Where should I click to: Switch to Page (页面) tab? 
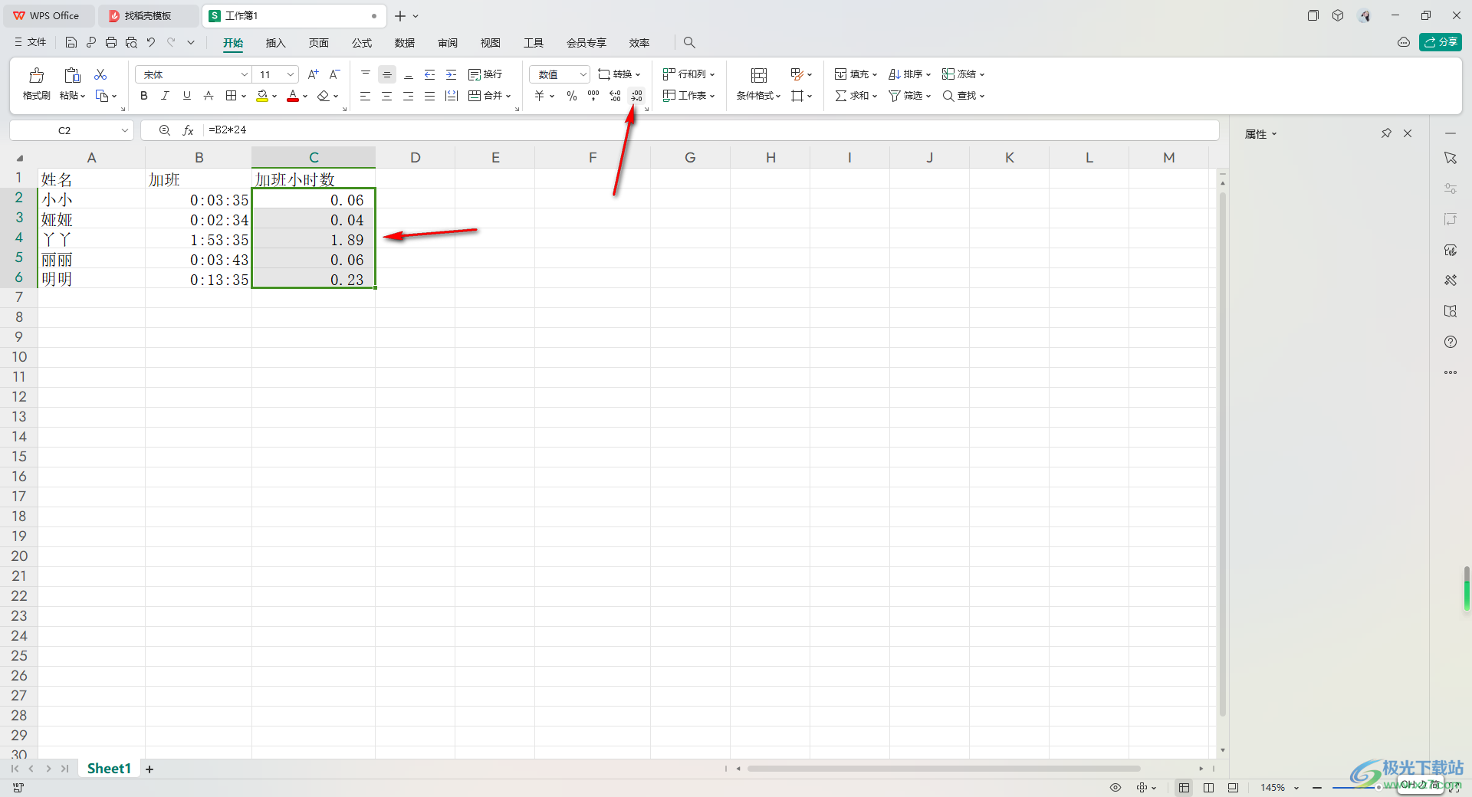[318, 43]
